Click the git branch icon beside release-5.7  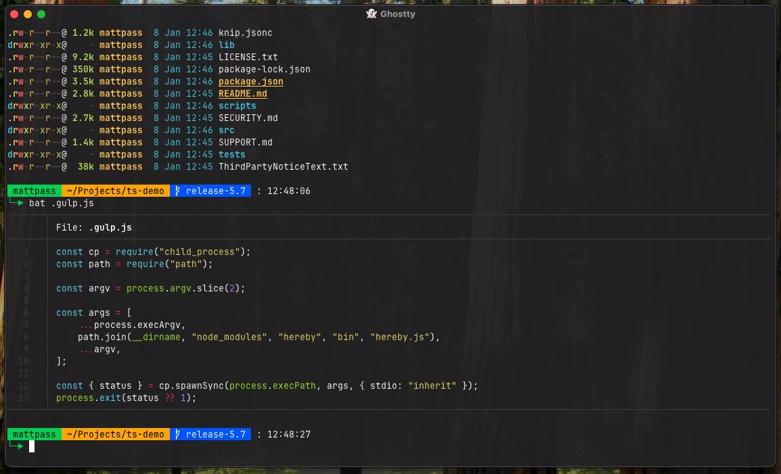coord(176,191)
